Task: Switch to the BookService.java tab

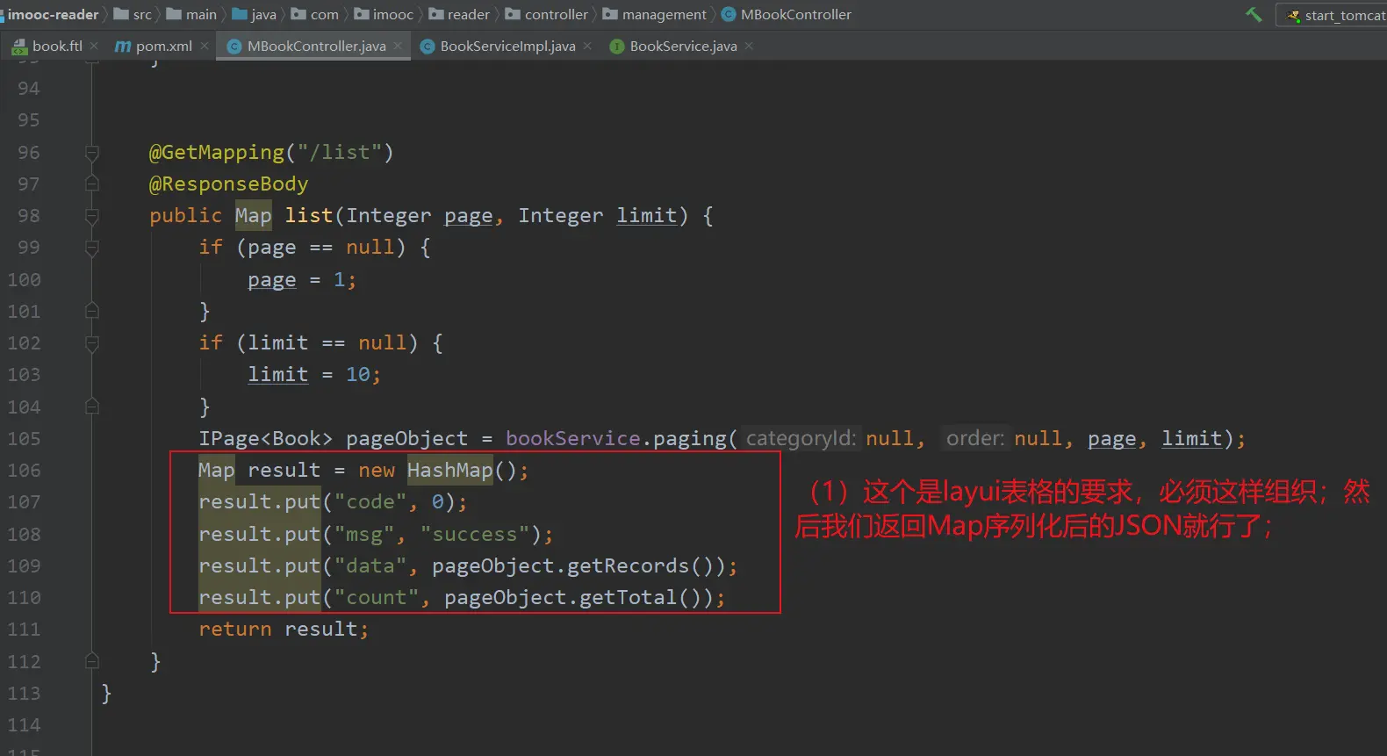Action: pyautogui.click(x=683, y=46)
